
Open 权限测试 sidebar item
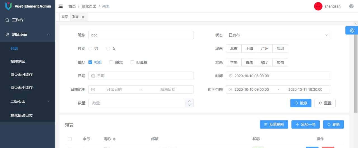coord(28,61)
